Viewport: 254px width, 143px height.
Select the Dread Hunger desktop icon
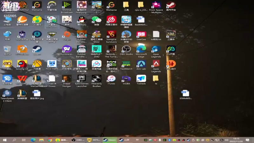67,81
